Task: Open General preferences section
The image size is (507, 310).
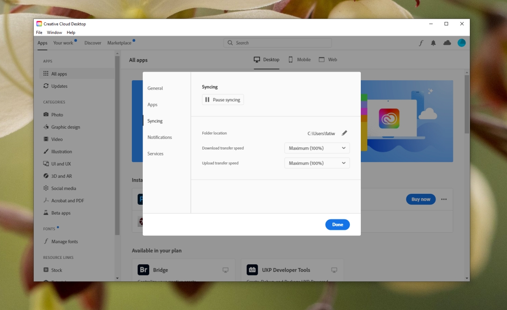Action: 155,88
